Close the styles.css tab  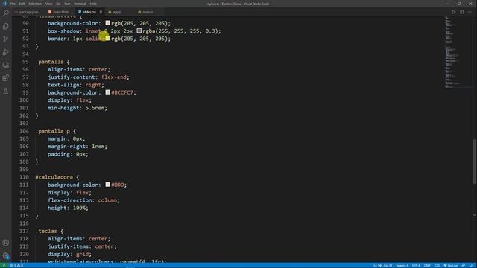coord(101,12)
